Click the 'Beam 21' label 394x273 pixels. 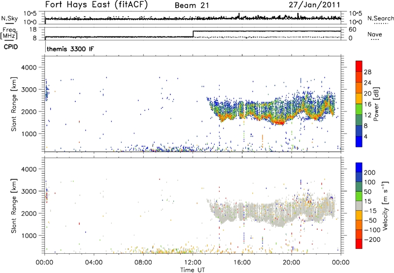[192, 5]
